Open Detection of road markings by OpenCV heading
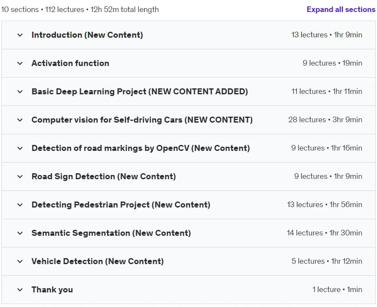The width and height of the screenshot is (377, 307). [141, 148]
